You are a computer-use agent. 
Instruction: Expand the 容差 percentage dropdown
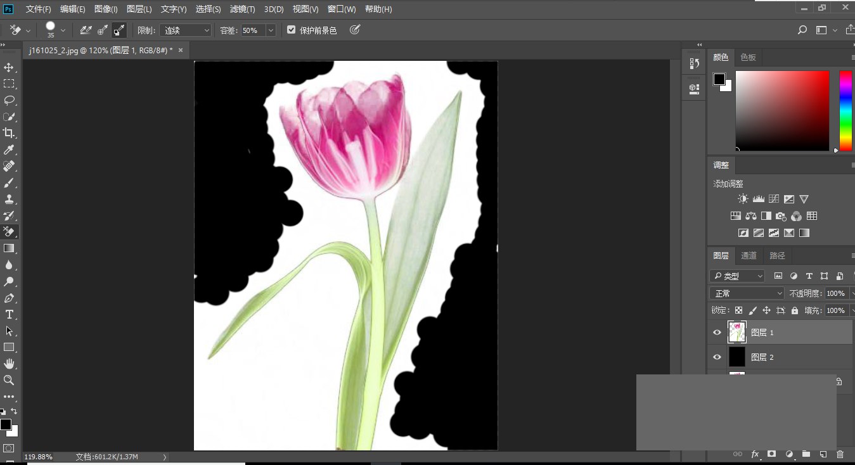pos(271,30)
